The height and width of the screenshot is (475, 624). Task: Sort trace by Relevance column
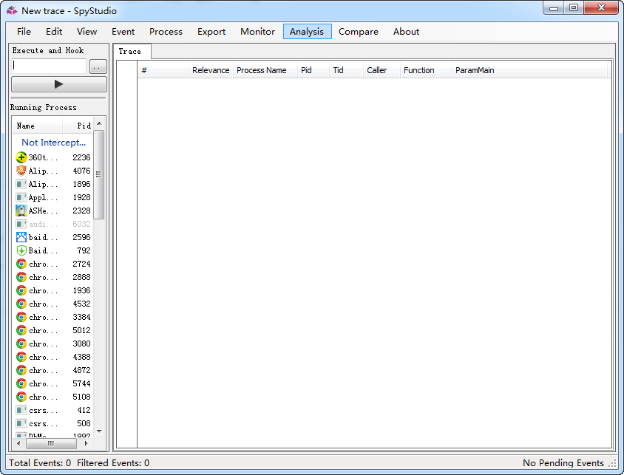click(211, 70)
